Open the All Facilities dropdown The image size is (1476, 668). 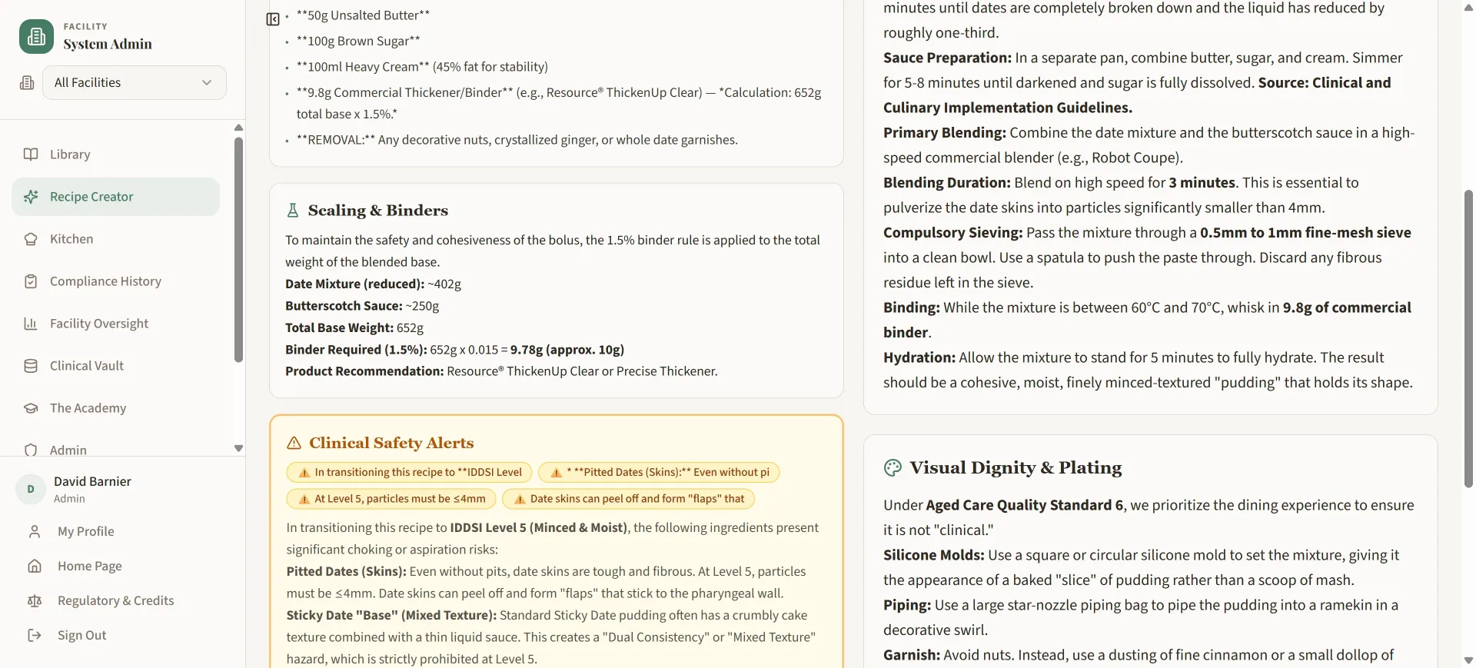[135, 82]
